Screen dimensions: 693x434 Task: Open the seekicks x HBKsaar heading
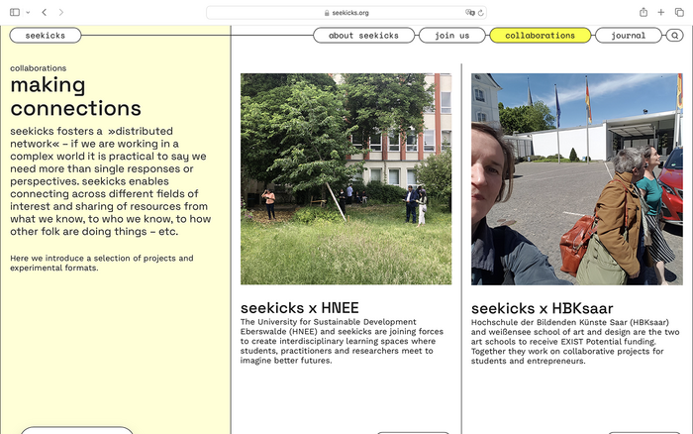(x=542, y=308)
